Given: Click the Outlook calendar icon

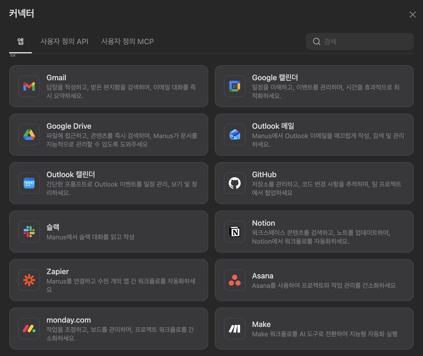Looking at the screenshot, I should tap(29, 183).
